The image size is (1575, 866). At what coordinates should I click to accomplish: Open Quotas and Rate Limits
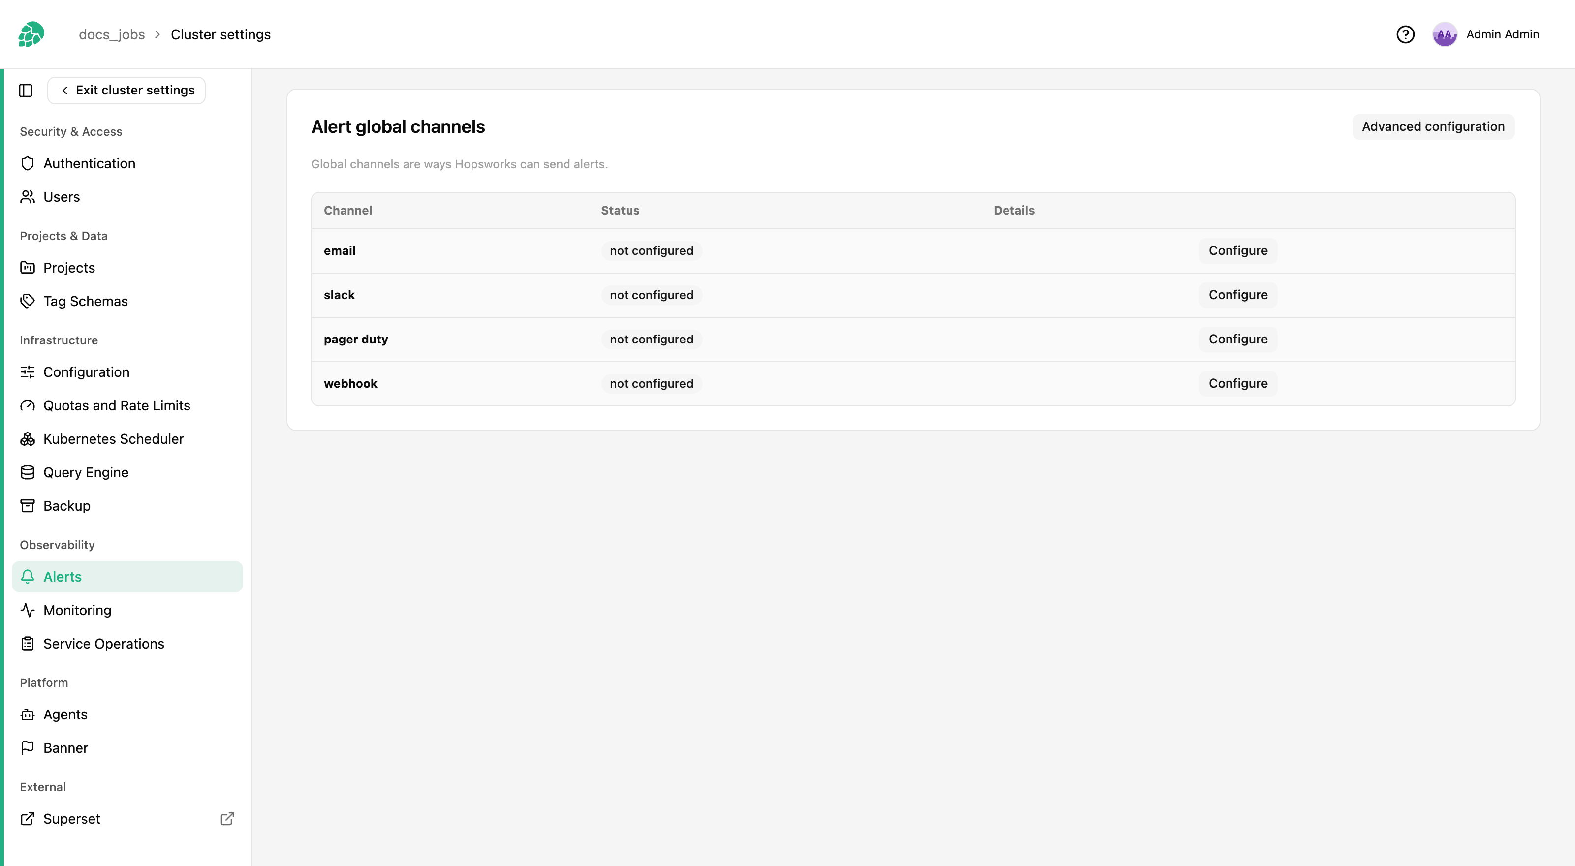click(127, 406)
